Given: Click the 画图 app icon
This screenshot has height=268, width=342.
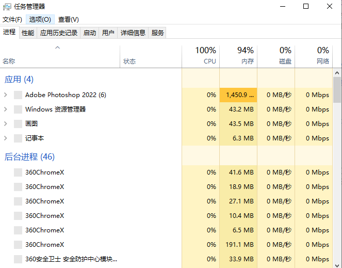Looking at the screenshot, I should click(18, 124).
